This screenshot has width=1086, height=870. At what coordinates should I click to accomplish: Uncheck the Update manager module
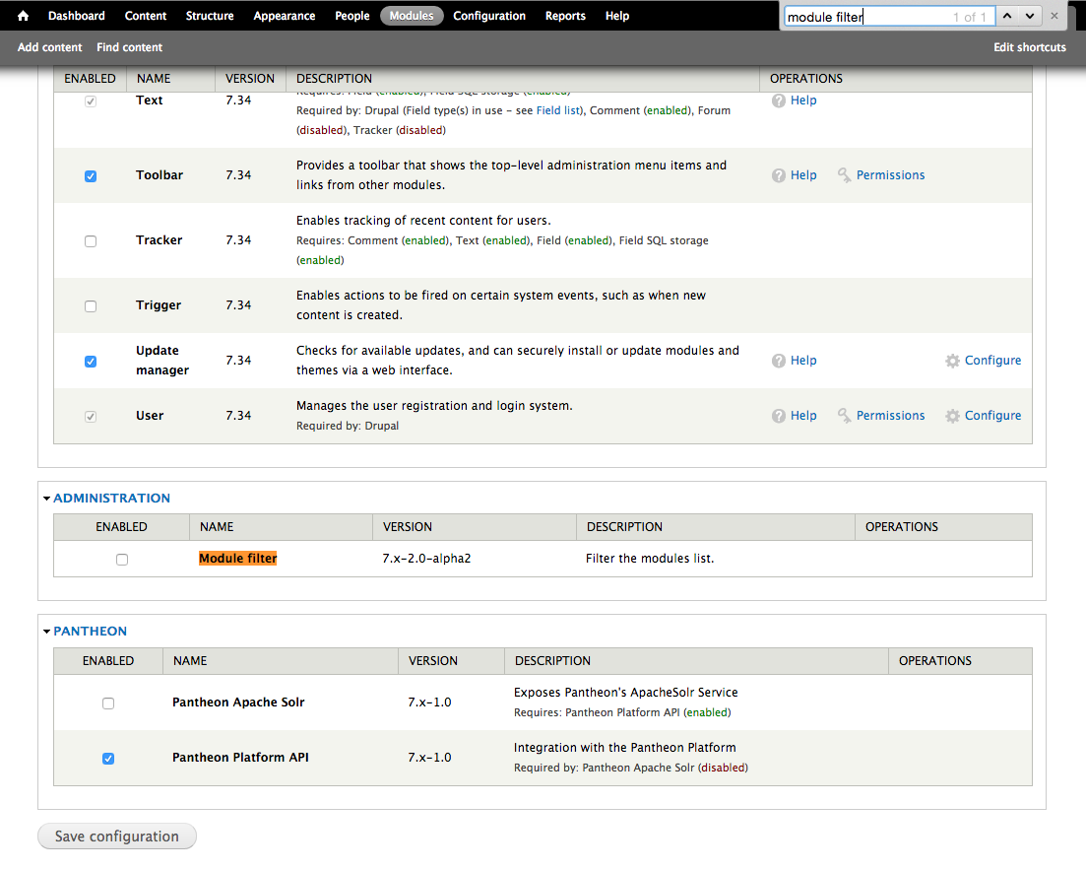pos(91,362)
